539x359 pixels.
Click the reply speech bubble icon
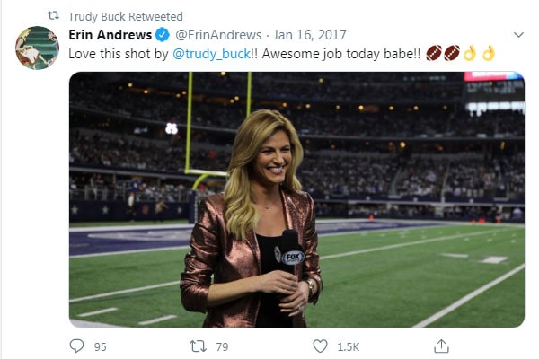[x=76, y=346]
